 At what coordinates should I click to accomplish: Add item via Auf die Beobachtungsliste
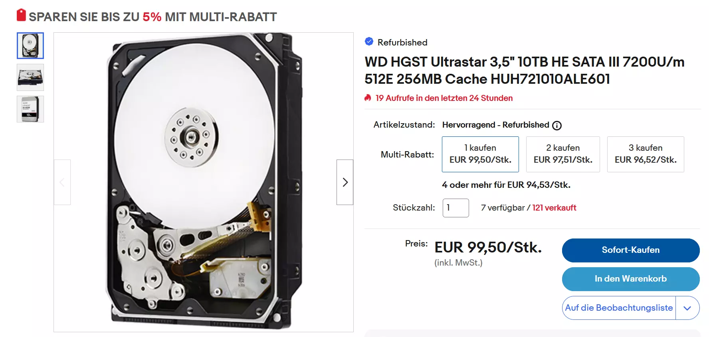619,308
